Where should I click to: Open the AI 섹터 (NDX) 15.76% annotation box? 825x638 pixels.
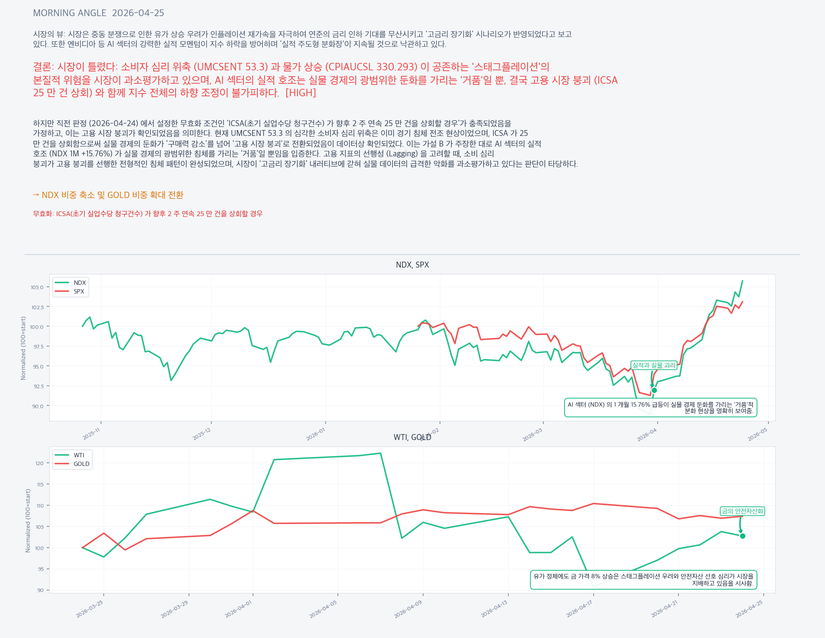click(x=660, y=407)
